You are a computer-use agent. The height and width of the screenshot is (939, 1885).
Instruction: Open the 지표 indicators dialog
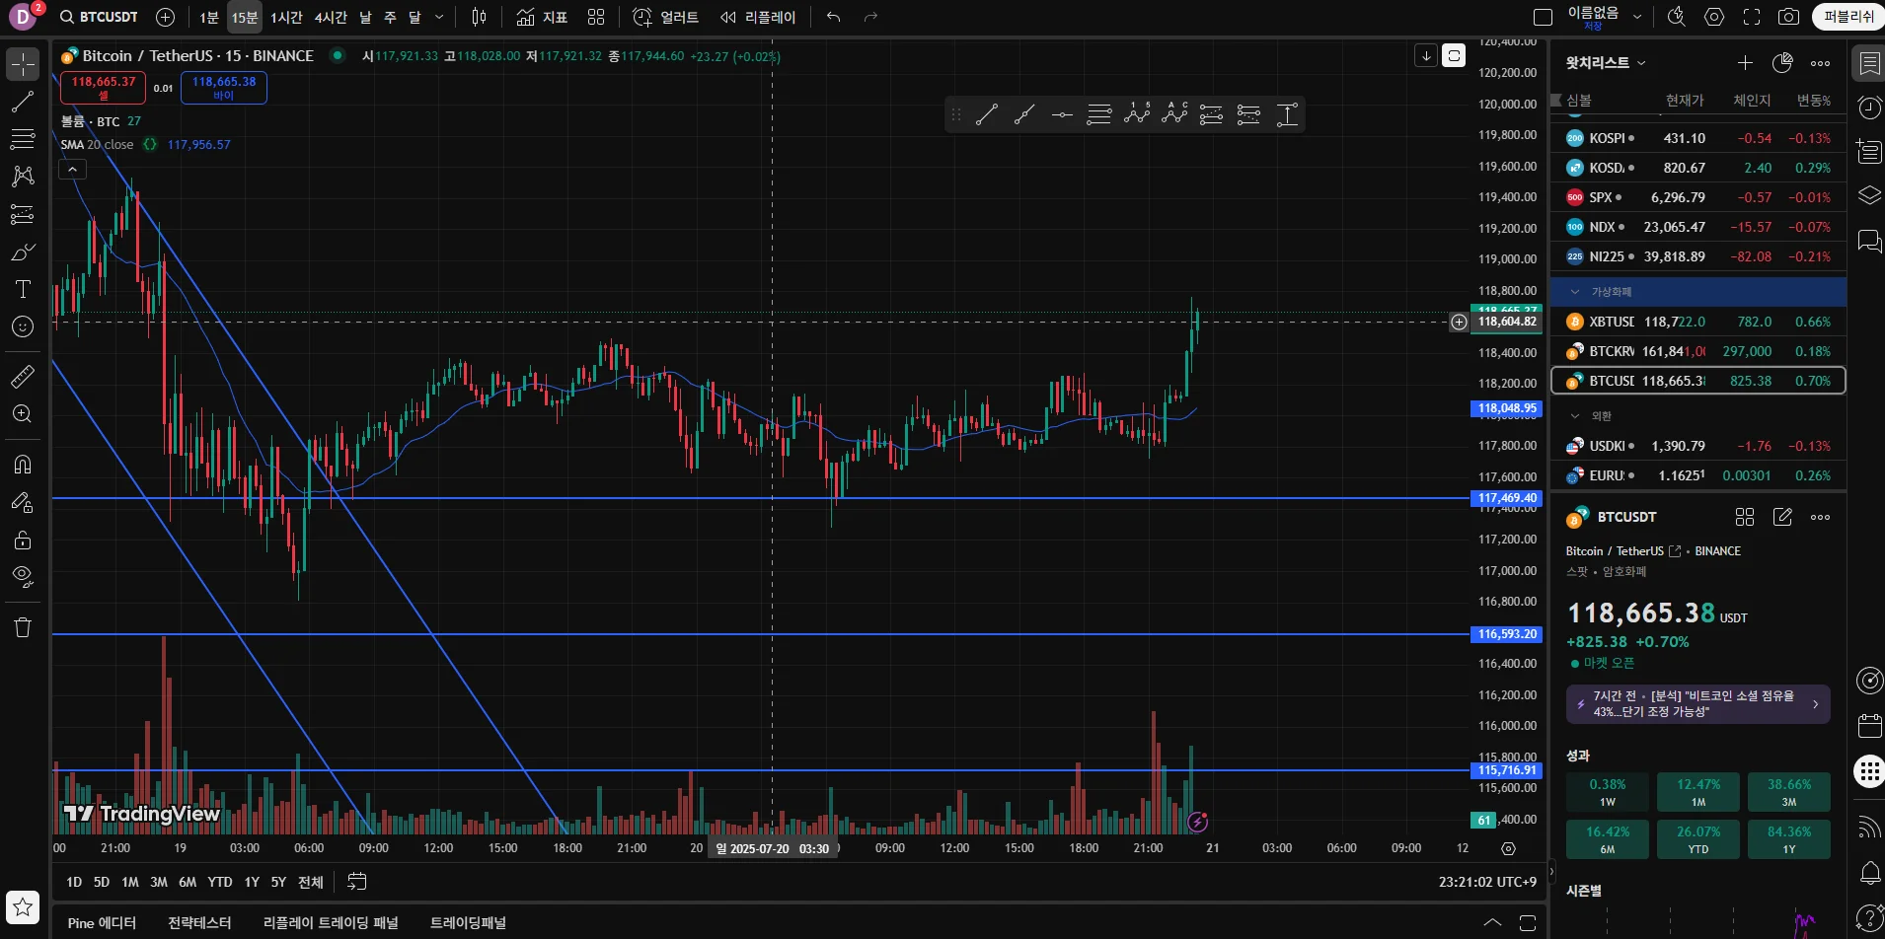click(542, 17)
